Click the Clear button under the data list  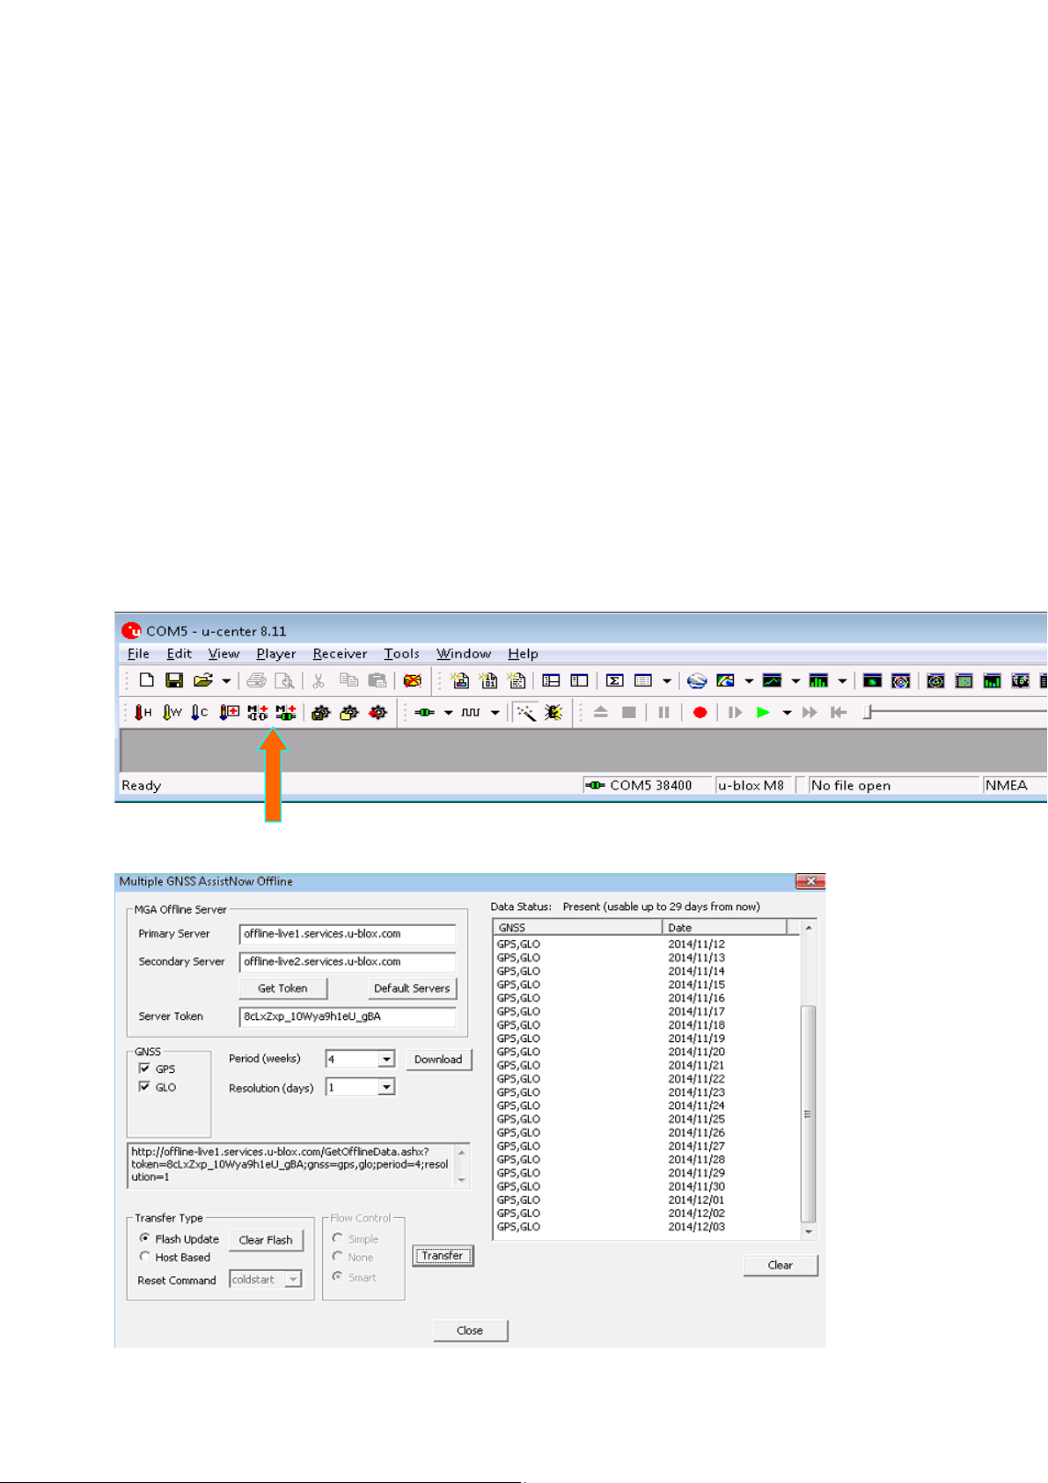coord(781,1265)
